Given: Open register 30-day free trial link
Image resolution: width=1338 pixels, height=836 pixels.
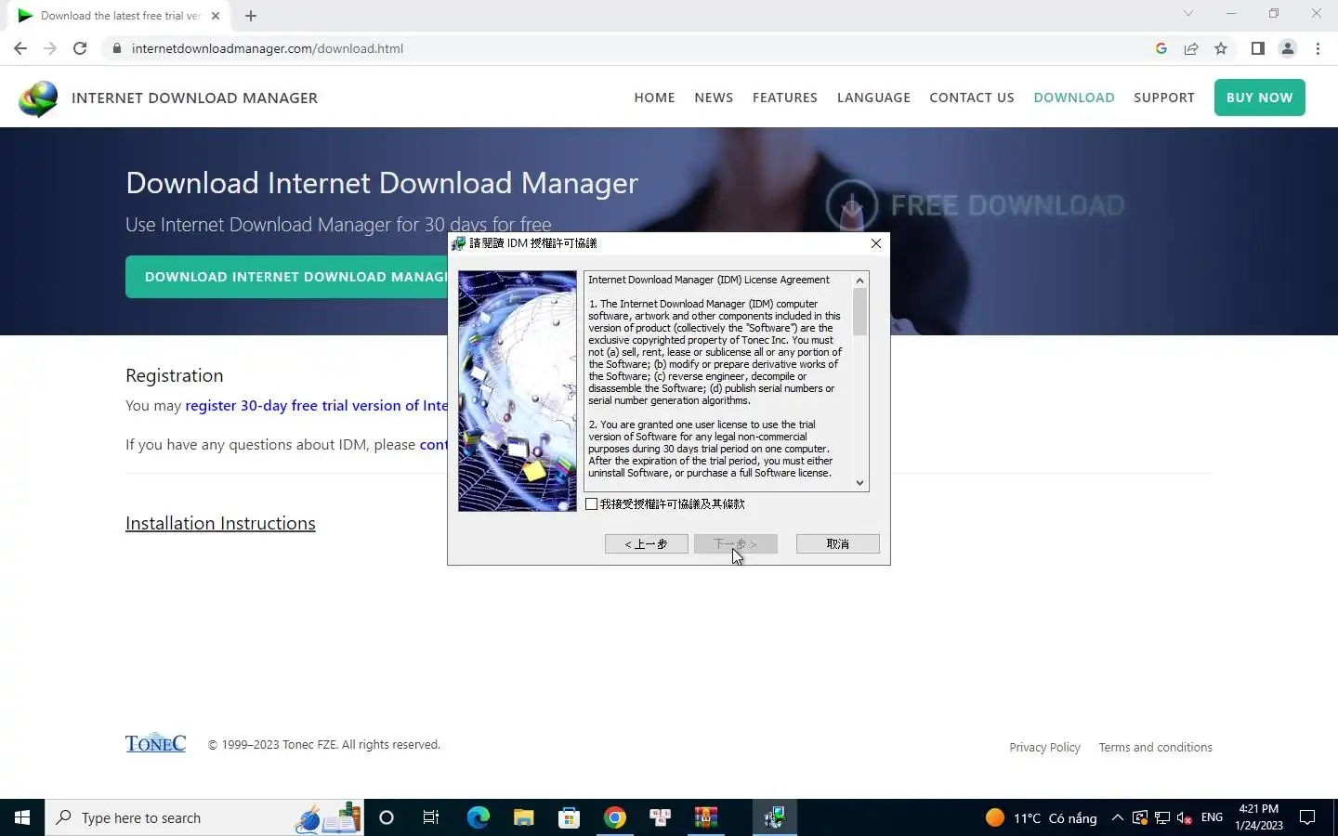Looking at the screenshot, I should tap(317, 406).
